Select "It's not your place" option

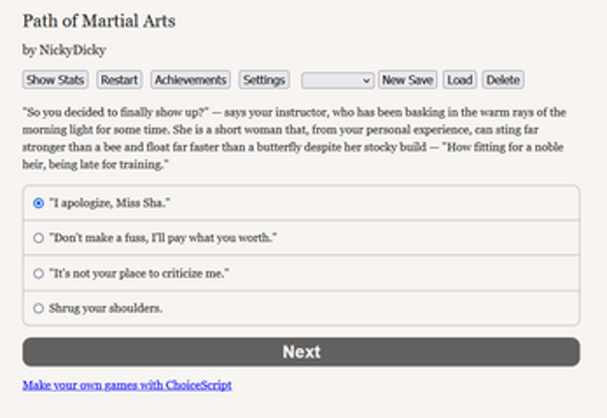coord(302,273)
